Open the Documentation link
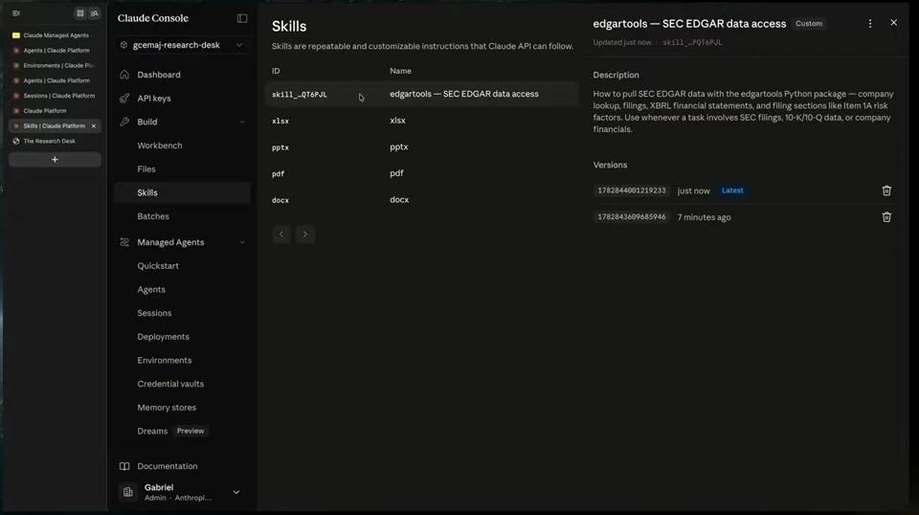919x515 pixels. 167,466
